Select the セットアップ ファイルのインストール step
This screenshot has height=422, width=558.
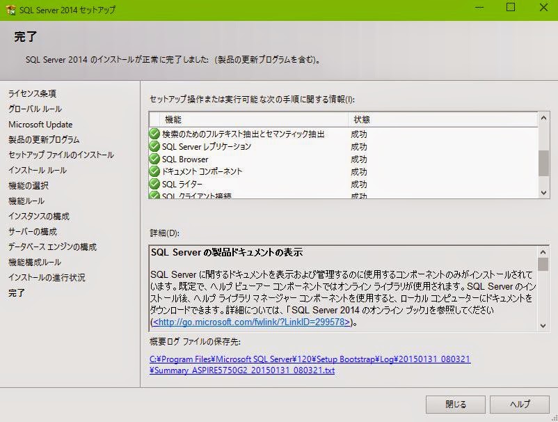pyautogui.click(x=61, y=155)
